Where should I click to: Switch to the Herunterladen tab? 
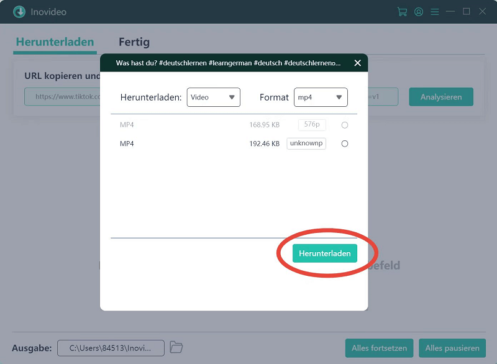55,42
